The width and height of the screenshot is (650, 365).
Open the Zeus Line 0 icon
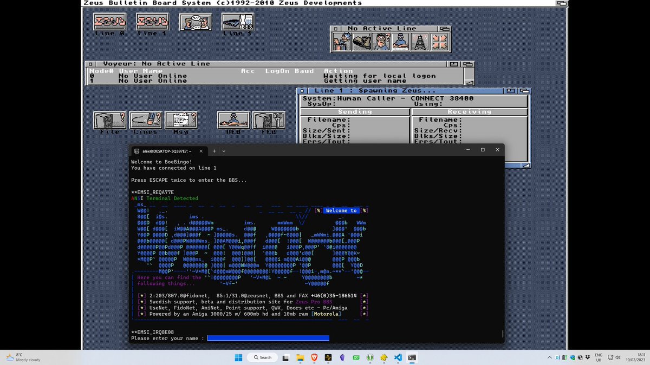pyautogui.click(x=109, y=21)
